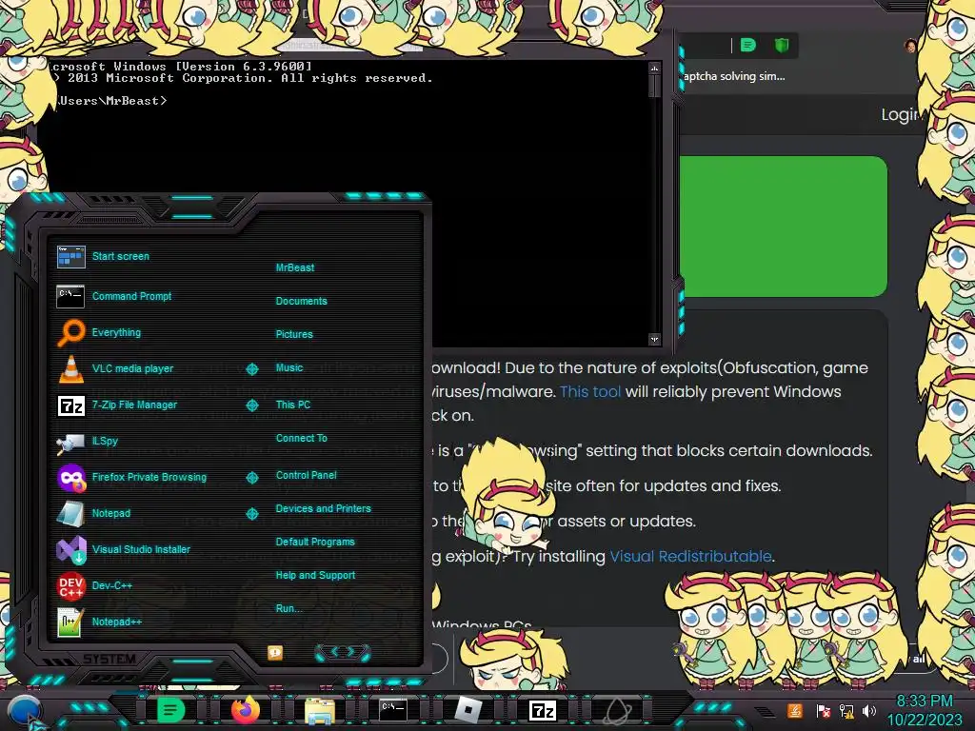Click green shield extension icon in browser
The height and width of the screenshot is (731, 975).
pyautogui.click(x=782, y=45)
